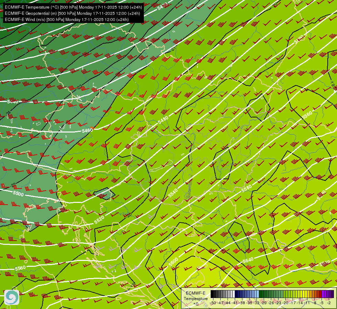Click the -14 label in the color legend
This screenshot has height=309, width=337.
coord(300,303)
